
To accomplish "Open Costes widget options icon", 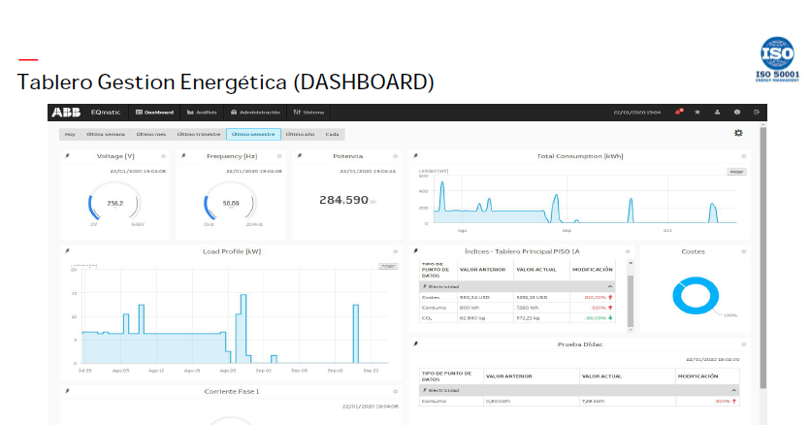I will pos(744,251).
